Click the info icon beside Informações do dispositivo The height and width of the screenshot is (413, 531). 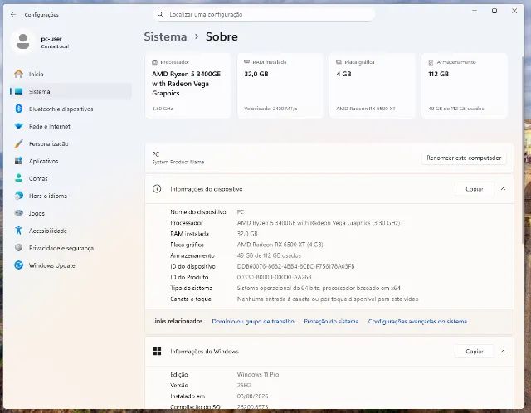tap(157, 189)
